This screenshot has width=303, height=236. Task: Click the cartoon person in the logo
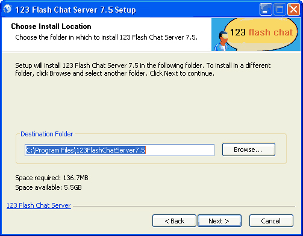222,41
